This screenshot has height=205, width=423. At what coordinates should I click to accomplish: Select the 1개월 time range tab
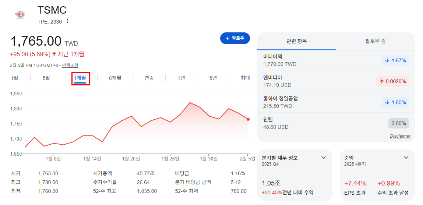[80, 78]
